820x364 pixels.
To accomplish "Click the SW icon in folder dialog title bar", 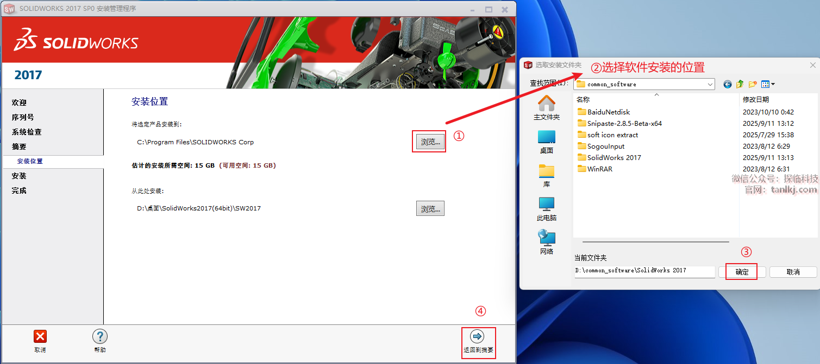I will (x=528, y=65).
